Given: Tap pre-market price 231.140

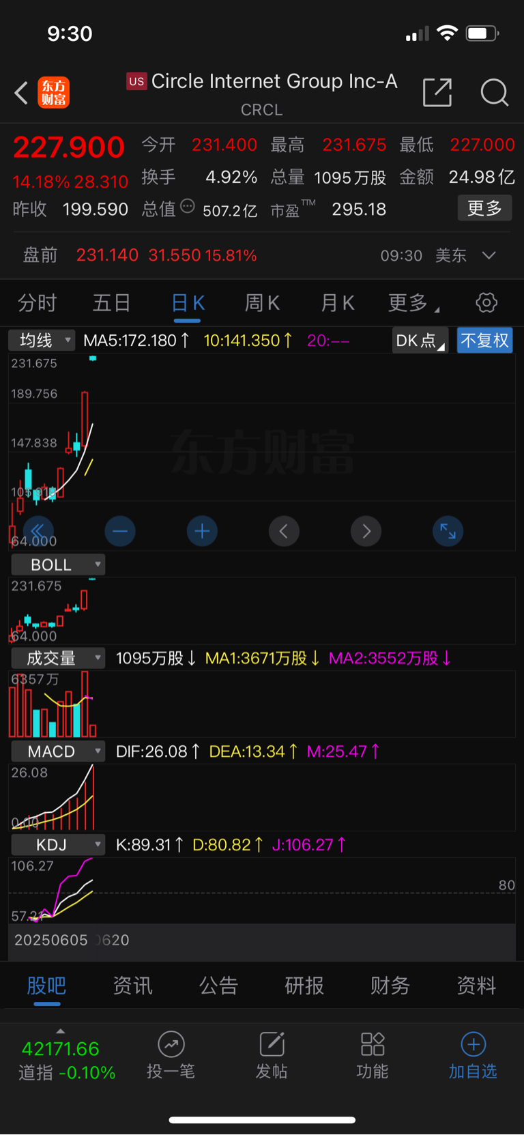Looking at the screenshot, I should coord(107,255).
